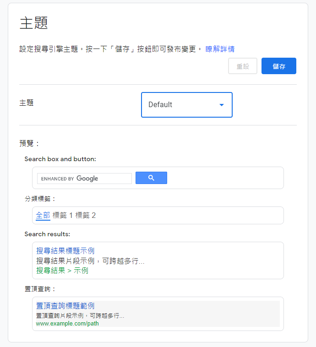
Task: Select the 標籤 2 refinement tab
Action: [x=86, y=215]
